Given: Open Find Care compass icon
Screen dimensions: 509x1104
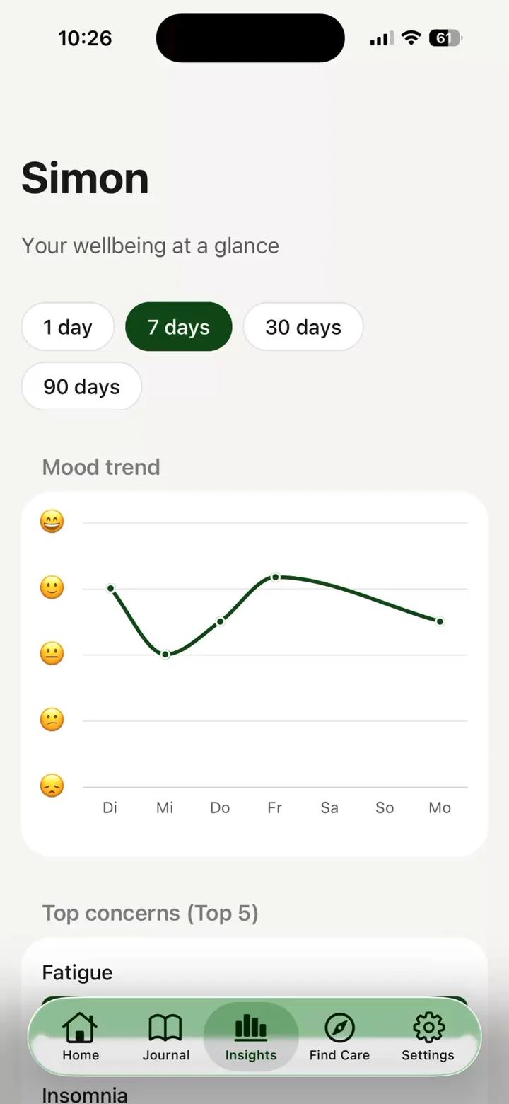Looking at the screenshot, I should click(339, 1028).
